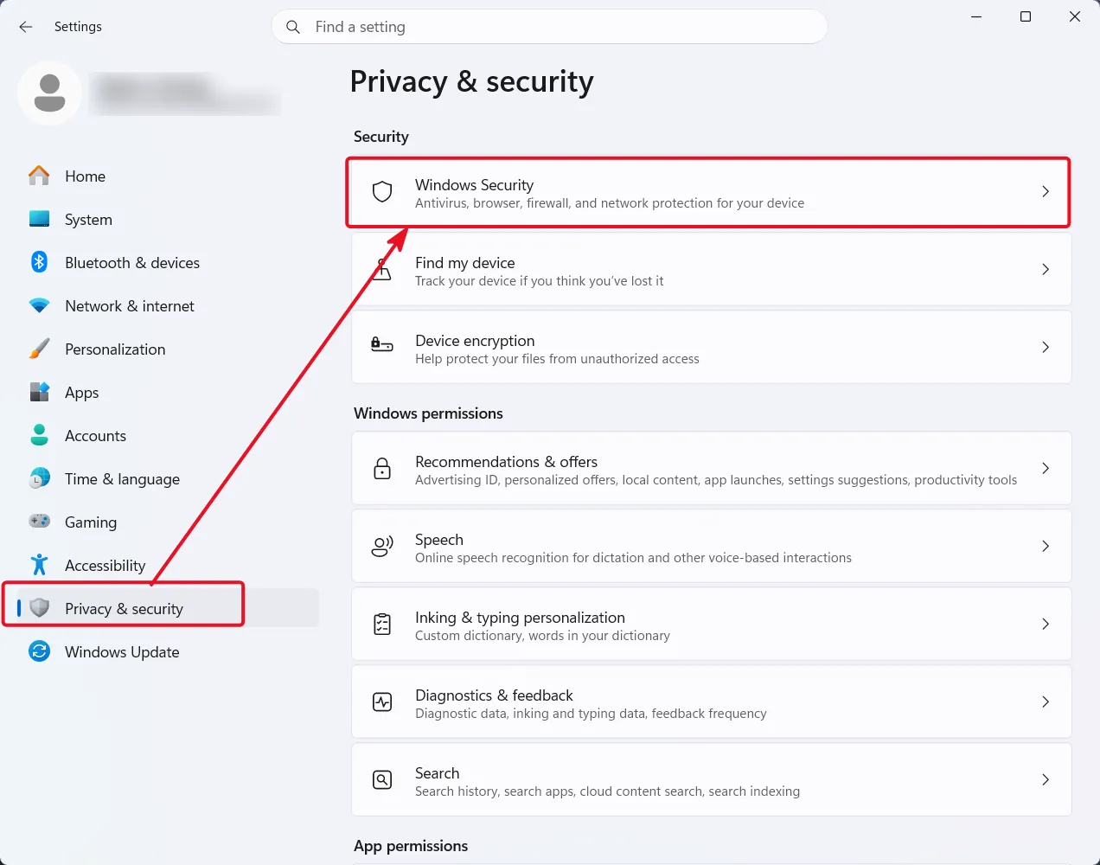Select Privacy & security label in sidebar
The width and height of the screenshot is (1100, 865).
click(124, 609)
